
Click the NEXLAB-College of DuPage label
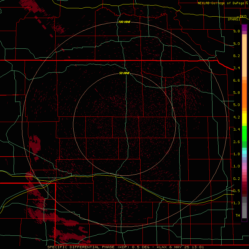(x=222, y=3)
